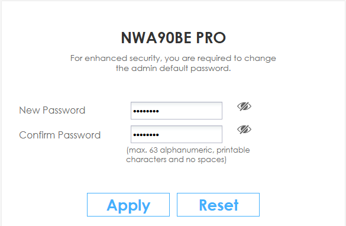This screenshot has height=226, width=346.
Task: Reveal Confirm Password text via eye icon
Action: pos(244,130)
